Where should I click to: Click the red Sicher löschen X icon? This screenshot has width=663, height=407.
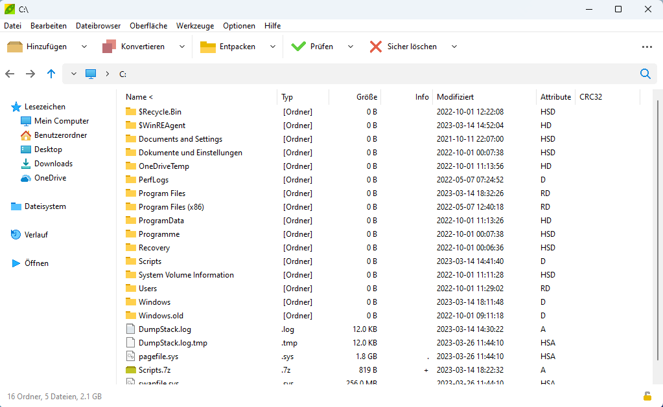coord(376,47)
